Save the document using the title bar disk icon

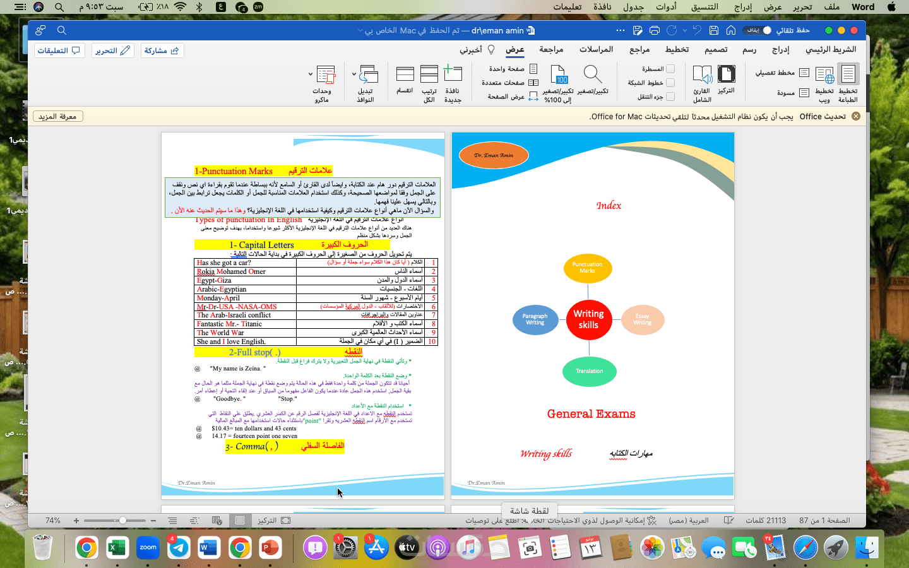coord(714,30)
